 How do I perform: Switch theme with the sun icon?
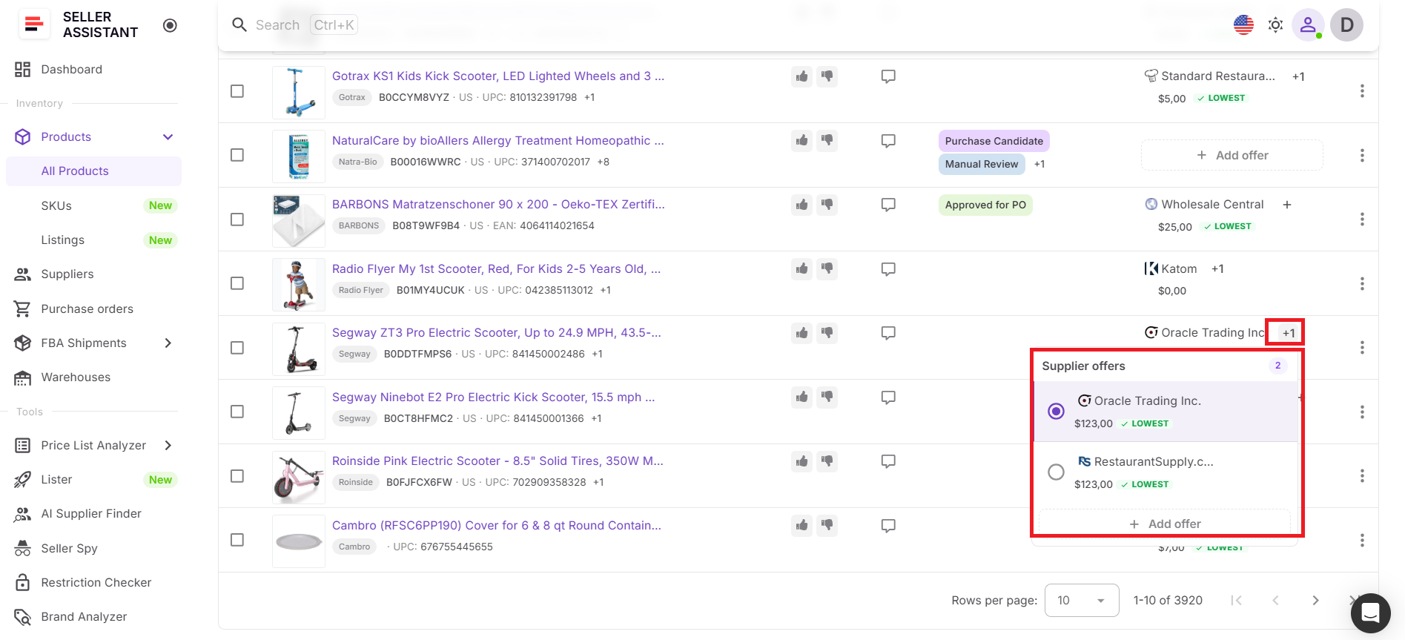pos(1275,24)
